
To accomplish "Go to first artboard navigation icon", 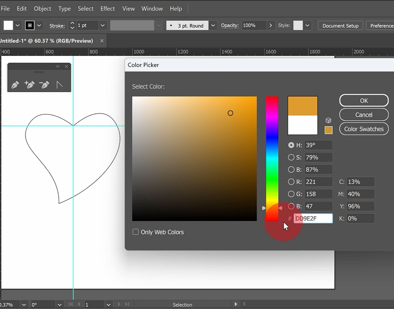I will pos(71,304).
